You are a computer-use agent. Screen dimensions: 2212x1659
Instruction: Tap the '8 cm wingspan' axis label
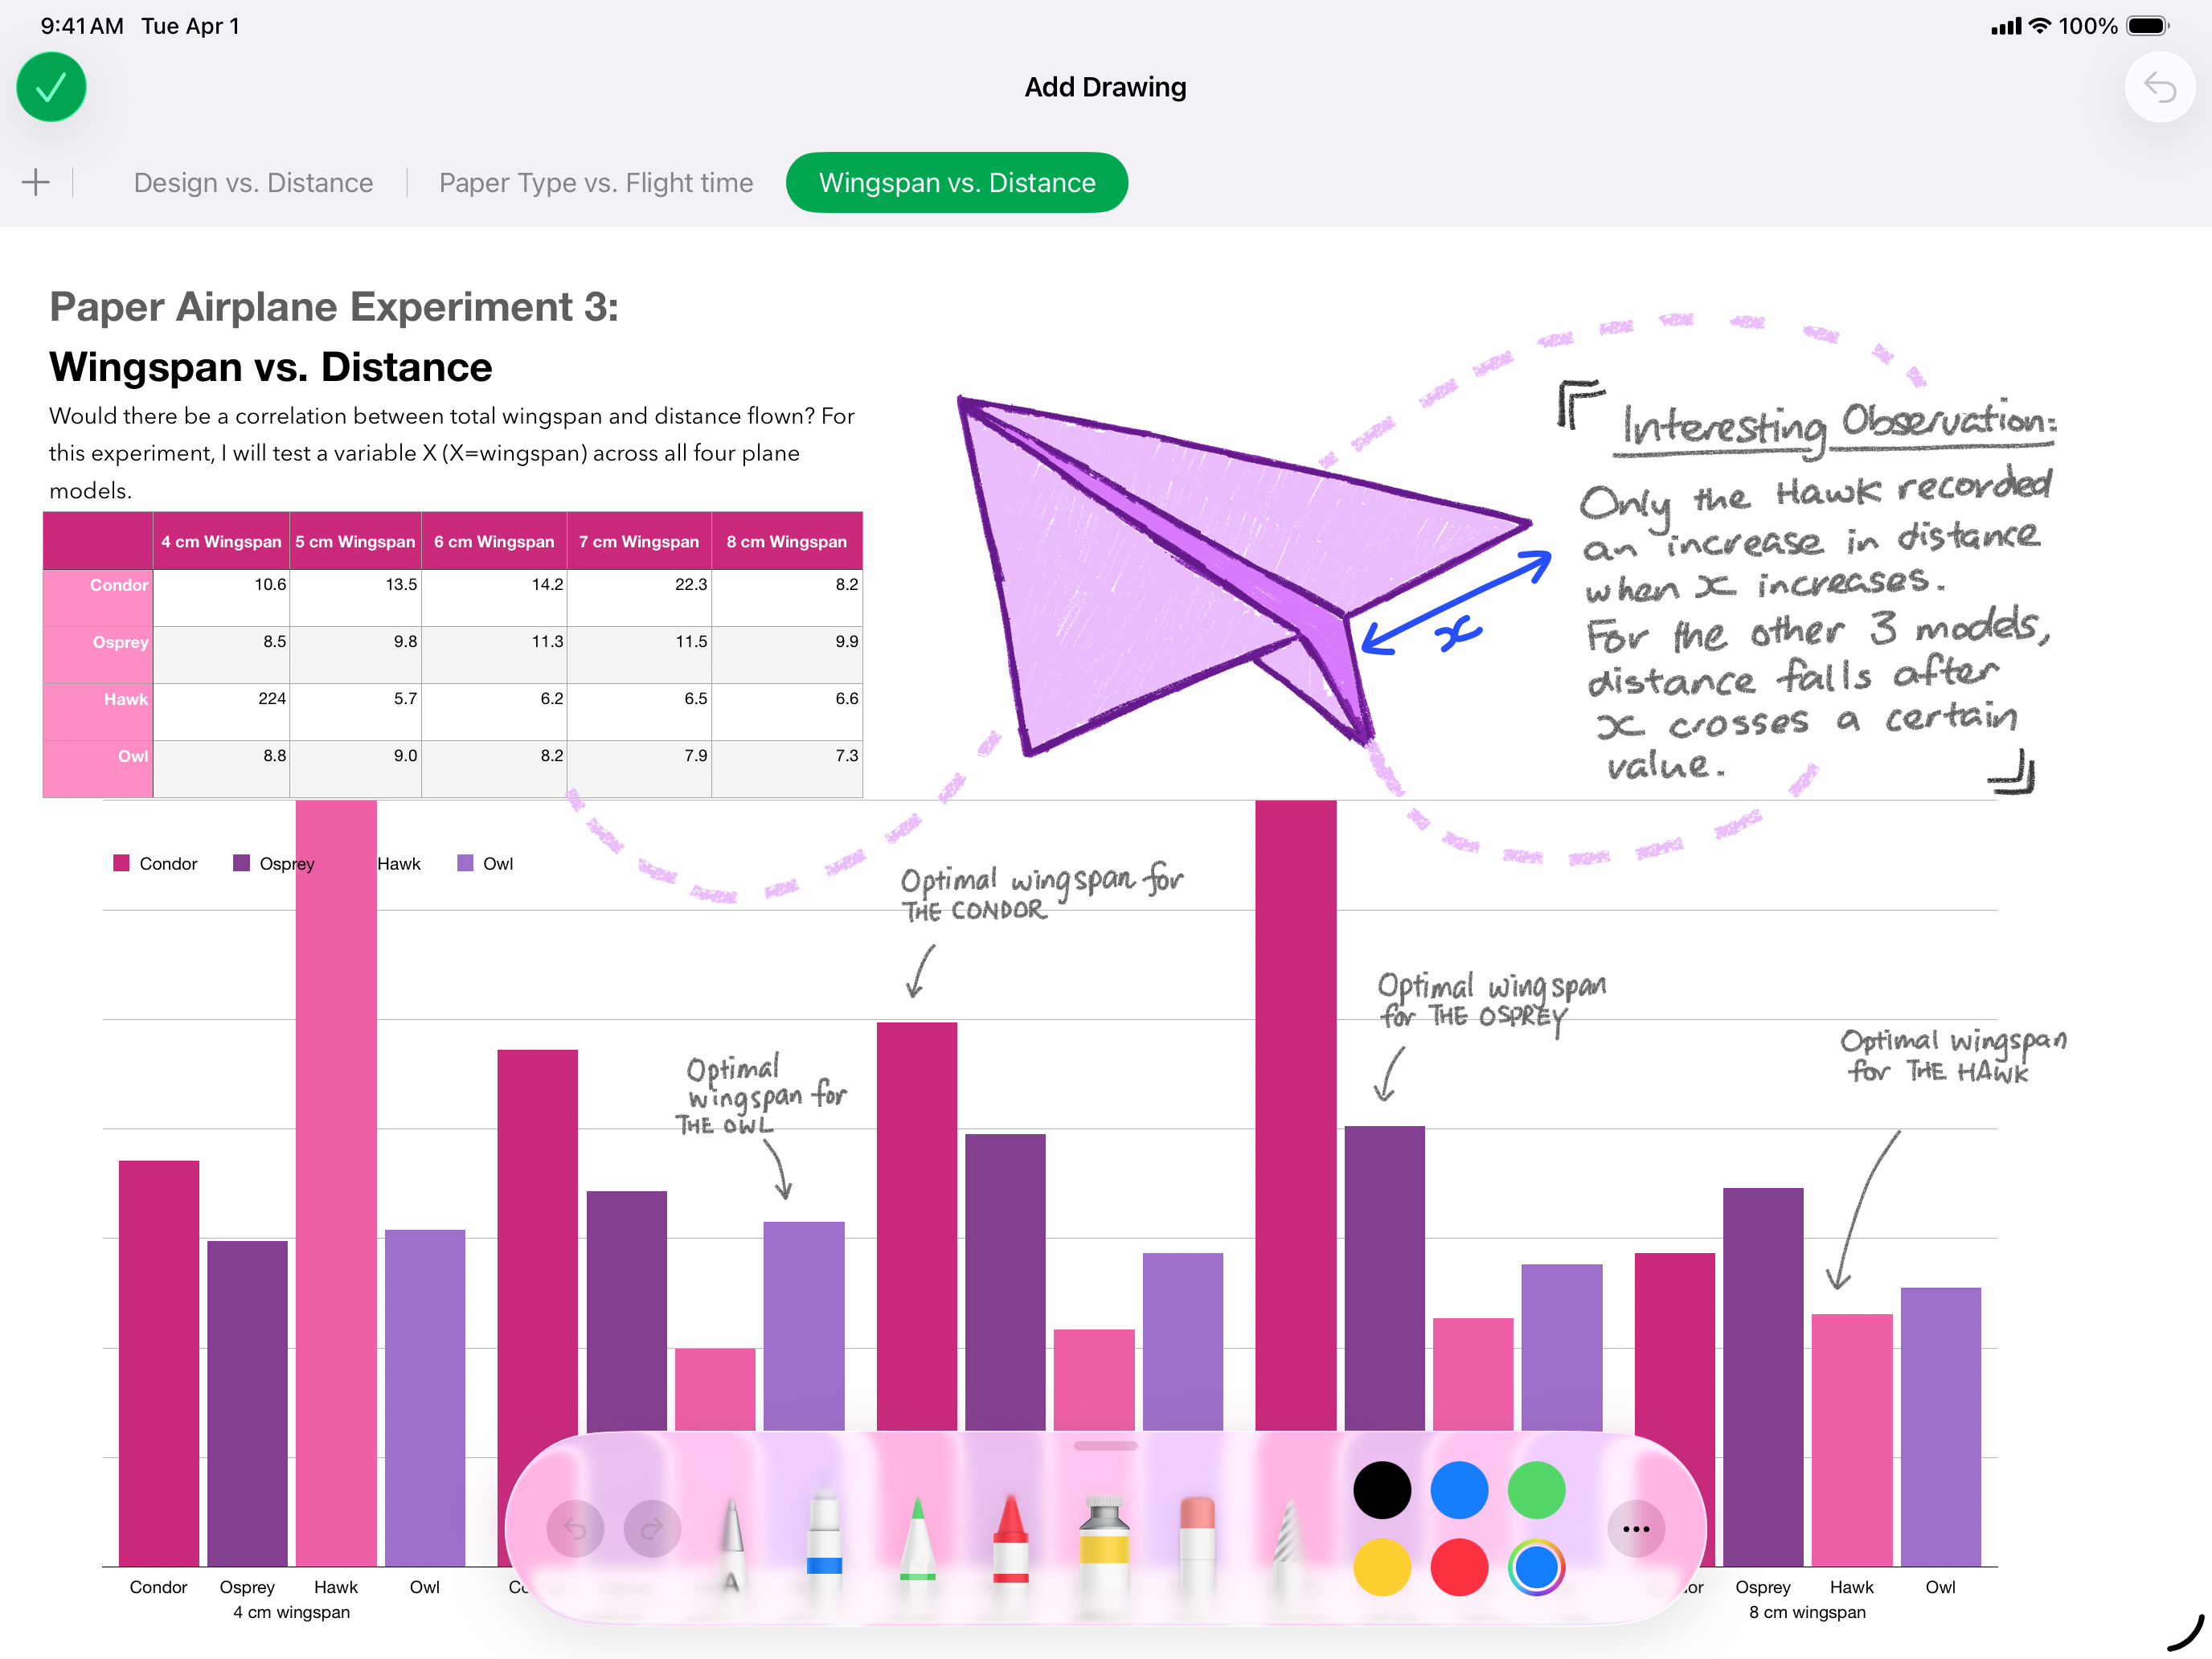pyautogui.click(x=1807, y=1612)
